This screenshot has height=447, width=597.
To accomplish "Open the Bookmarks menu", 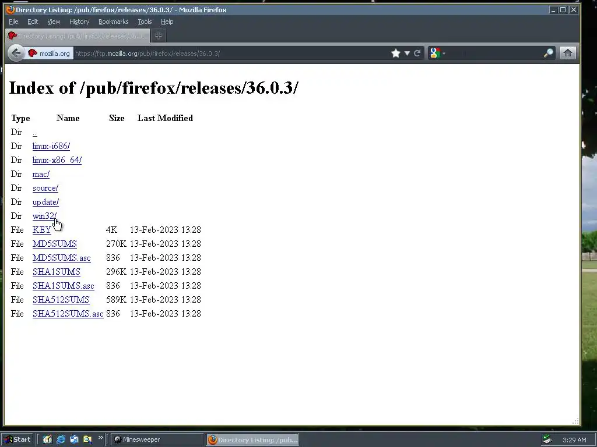I will click(114, 22).
